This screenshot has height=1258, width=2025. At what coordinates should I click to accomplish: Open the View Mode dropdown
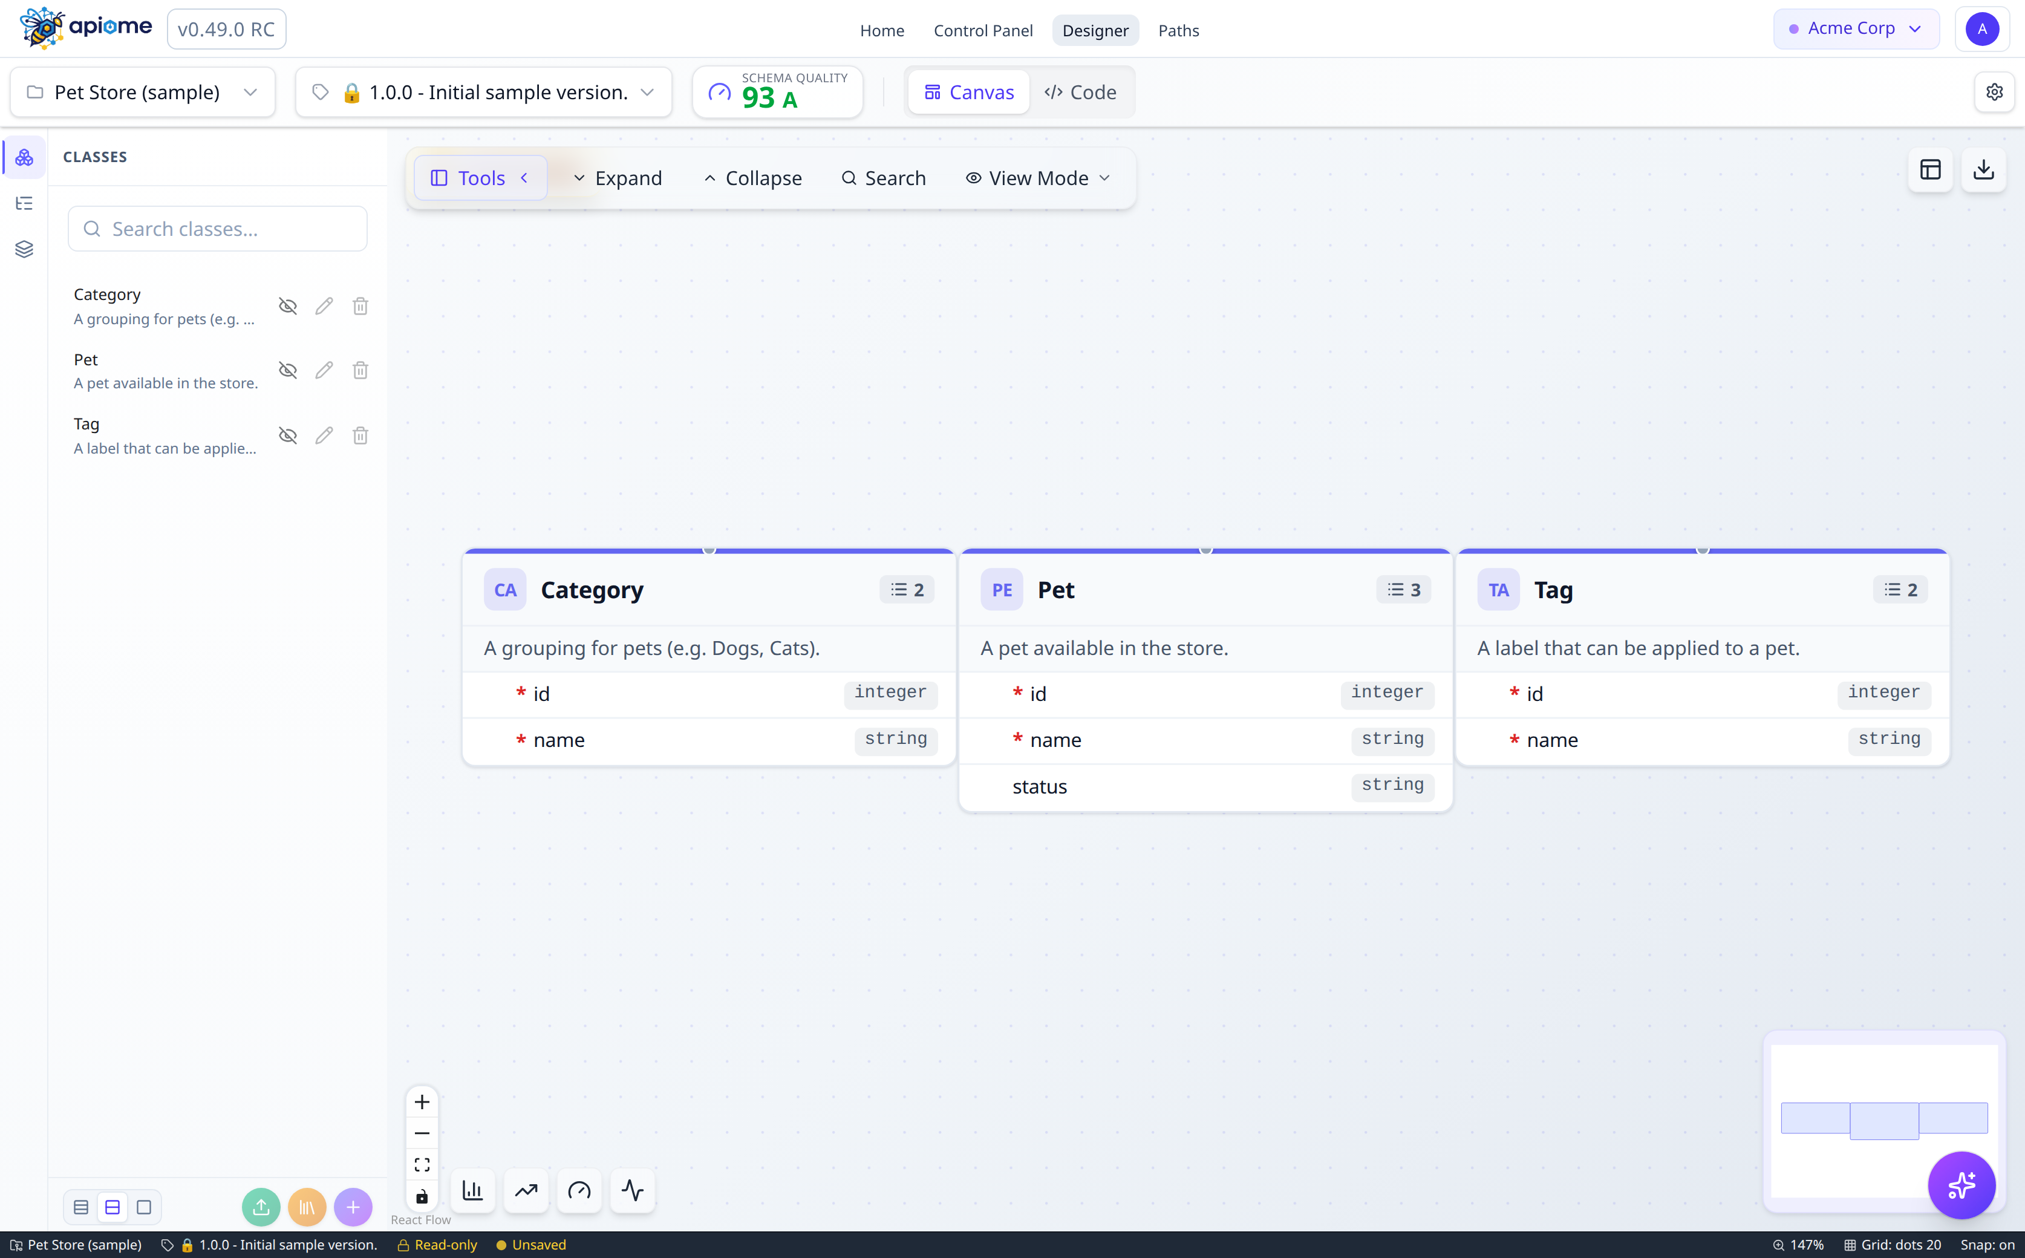click(x=1037, y=178)
